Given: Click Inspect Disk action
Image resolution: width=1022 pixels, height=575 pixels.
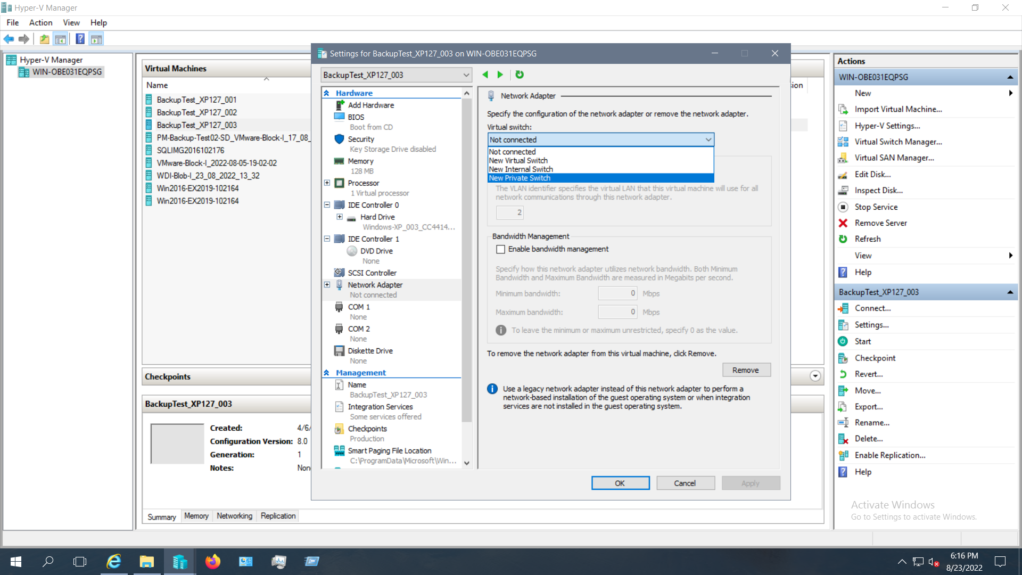Looking at the screenshot, I should pos(878,191).
